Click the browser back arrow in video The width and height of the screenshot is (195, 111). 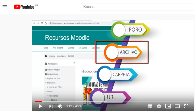(34, 23)
